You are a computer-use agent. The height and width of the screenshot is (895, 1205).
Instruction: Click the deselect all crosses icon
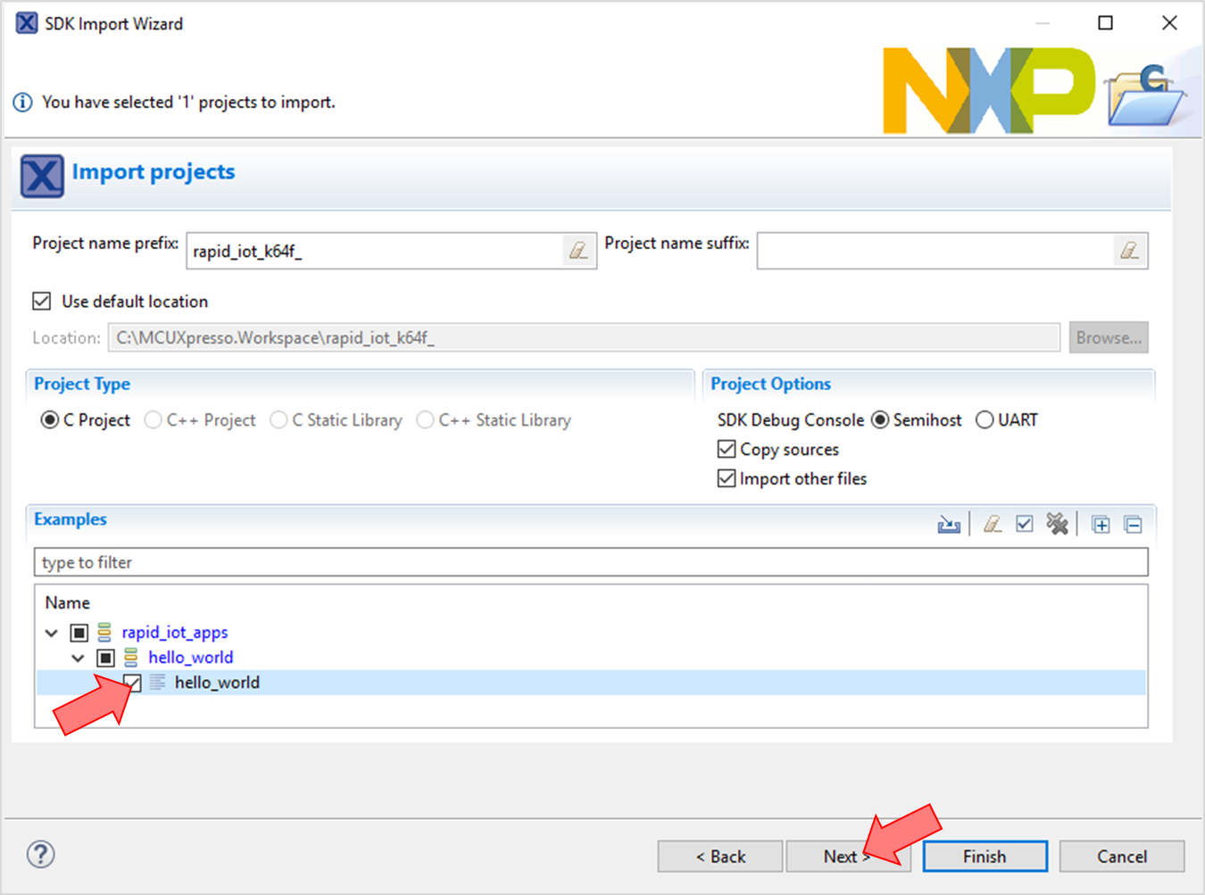[x=1057, y=525]
